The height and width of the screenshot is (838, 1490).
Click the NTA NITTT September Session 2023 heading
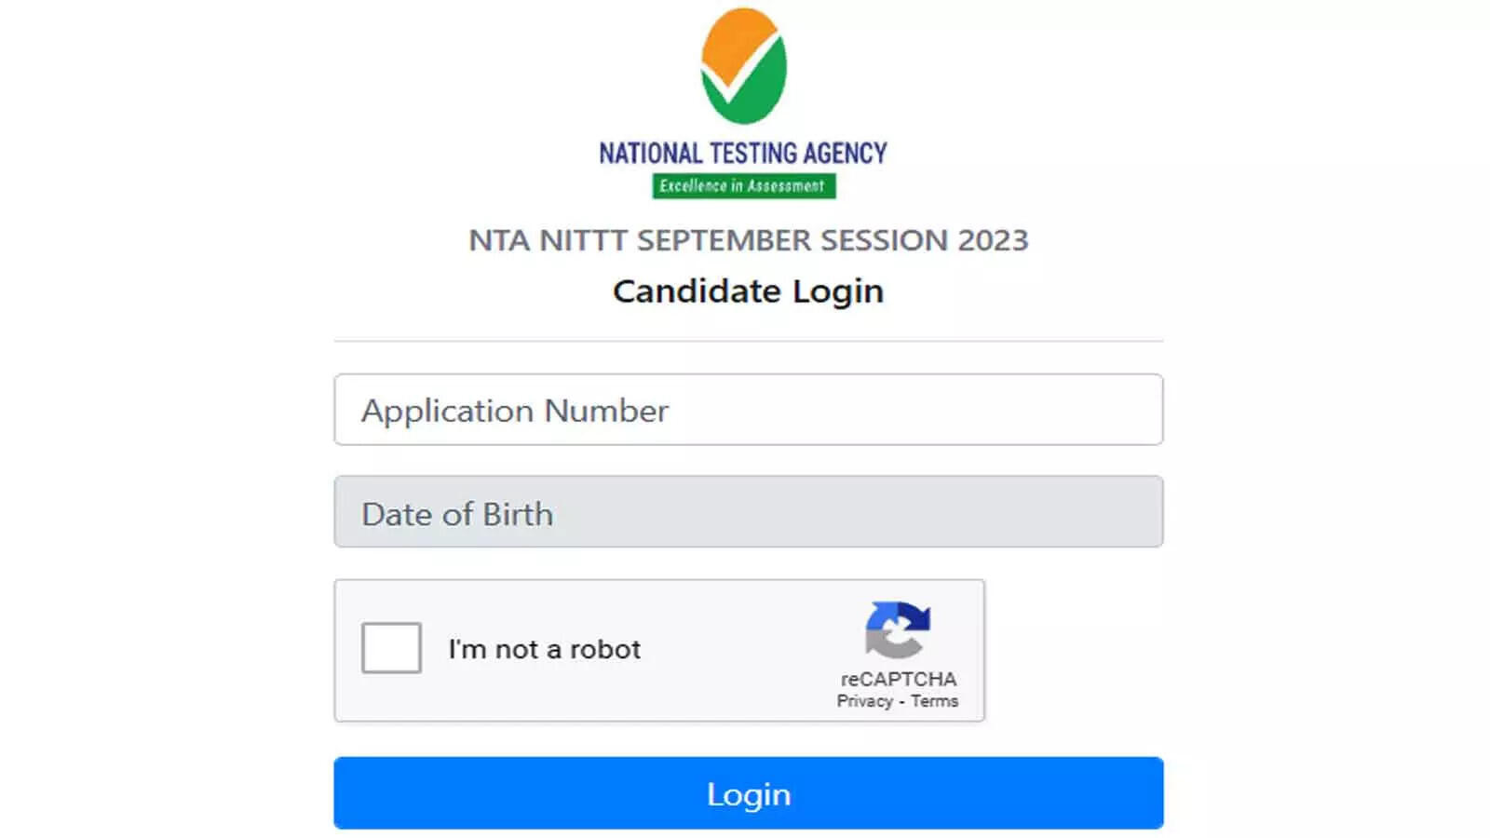pos(749,240)
